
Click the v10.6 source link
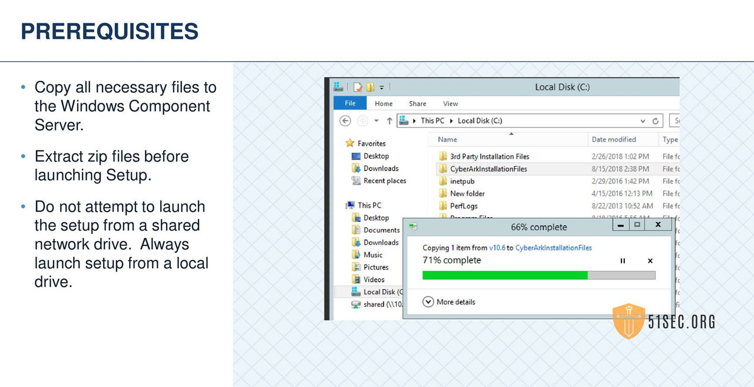pos(497,248)
